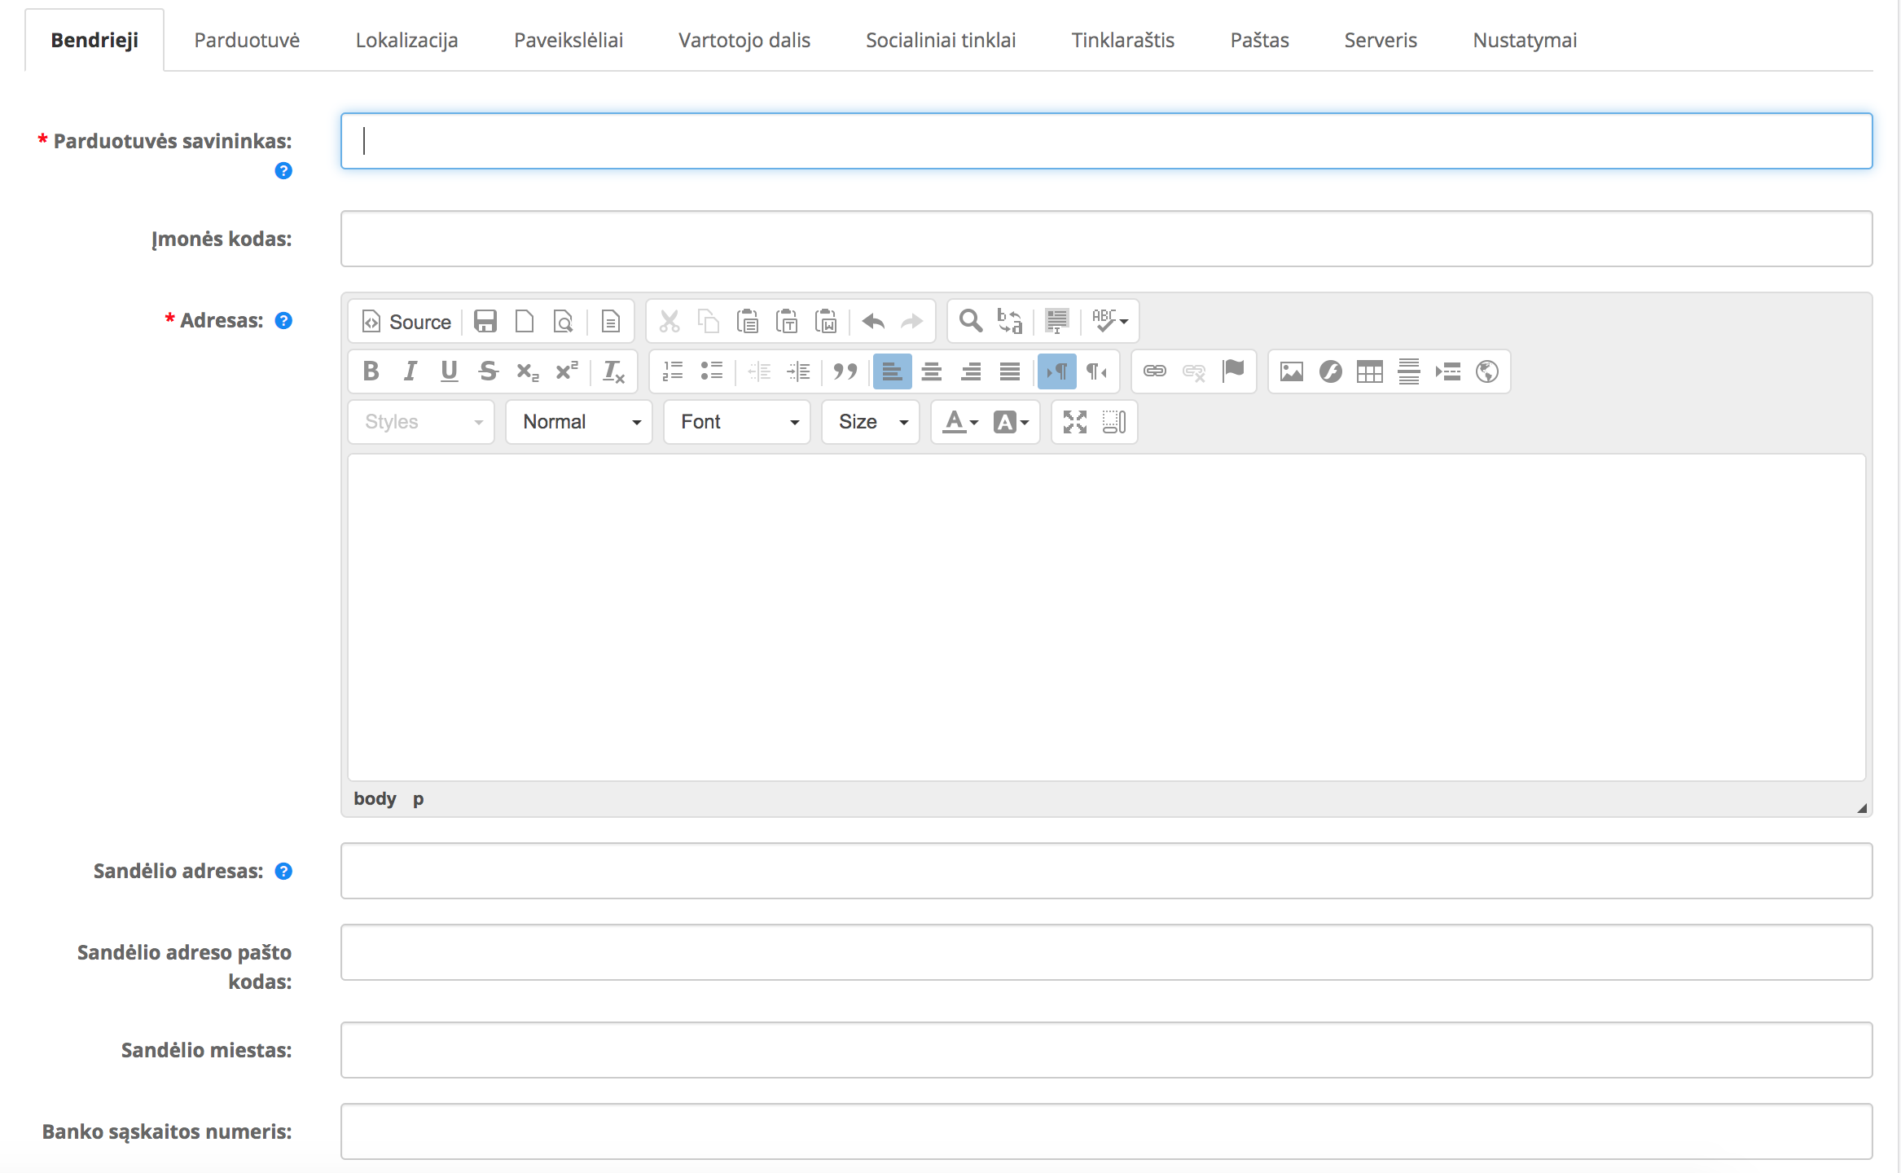Image resolution: width=1901 pixels, height=1173 pixels.
Task: Click the Undo arrow icon
Action: pyautogui.click(x=873, y=322)
